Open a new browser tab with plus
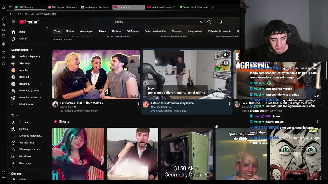Viewport: 328px width, 184px height. click(213, 7)
